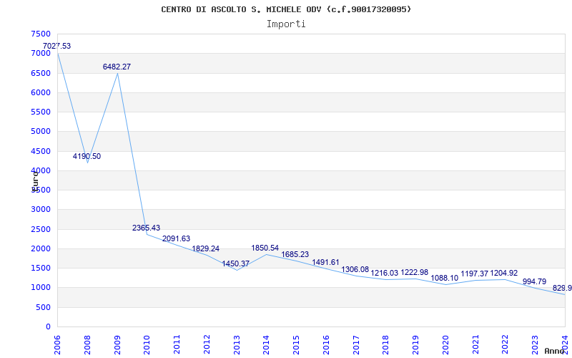Click y-axis value 500
The image size is (572, 358).
(44, 308)
